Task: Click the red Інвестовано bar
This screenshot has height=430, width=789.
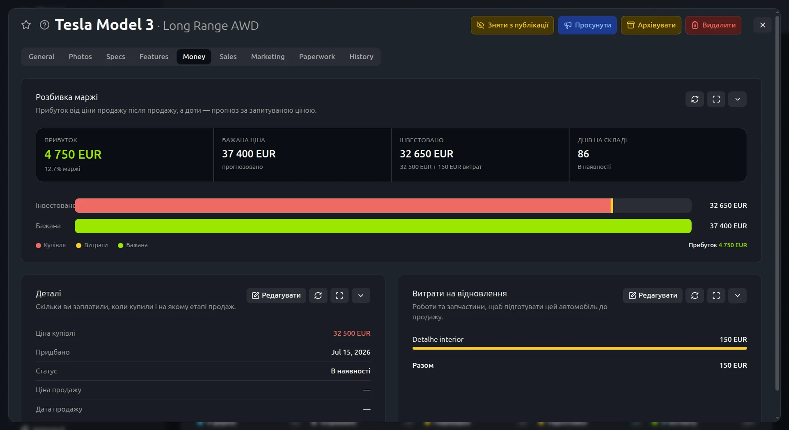Action: (343, 205)
